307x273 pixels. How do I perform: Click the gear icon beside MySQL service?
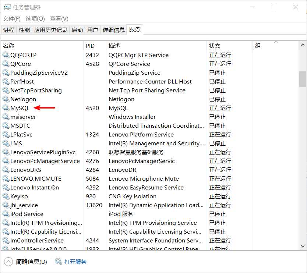click(x=6, y=108)
